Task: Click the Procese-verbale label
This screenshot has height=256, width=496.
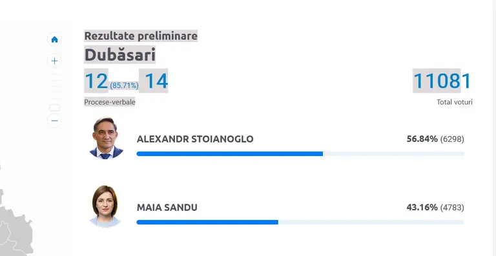Action: pyautogui.click(x=109, y=102)
